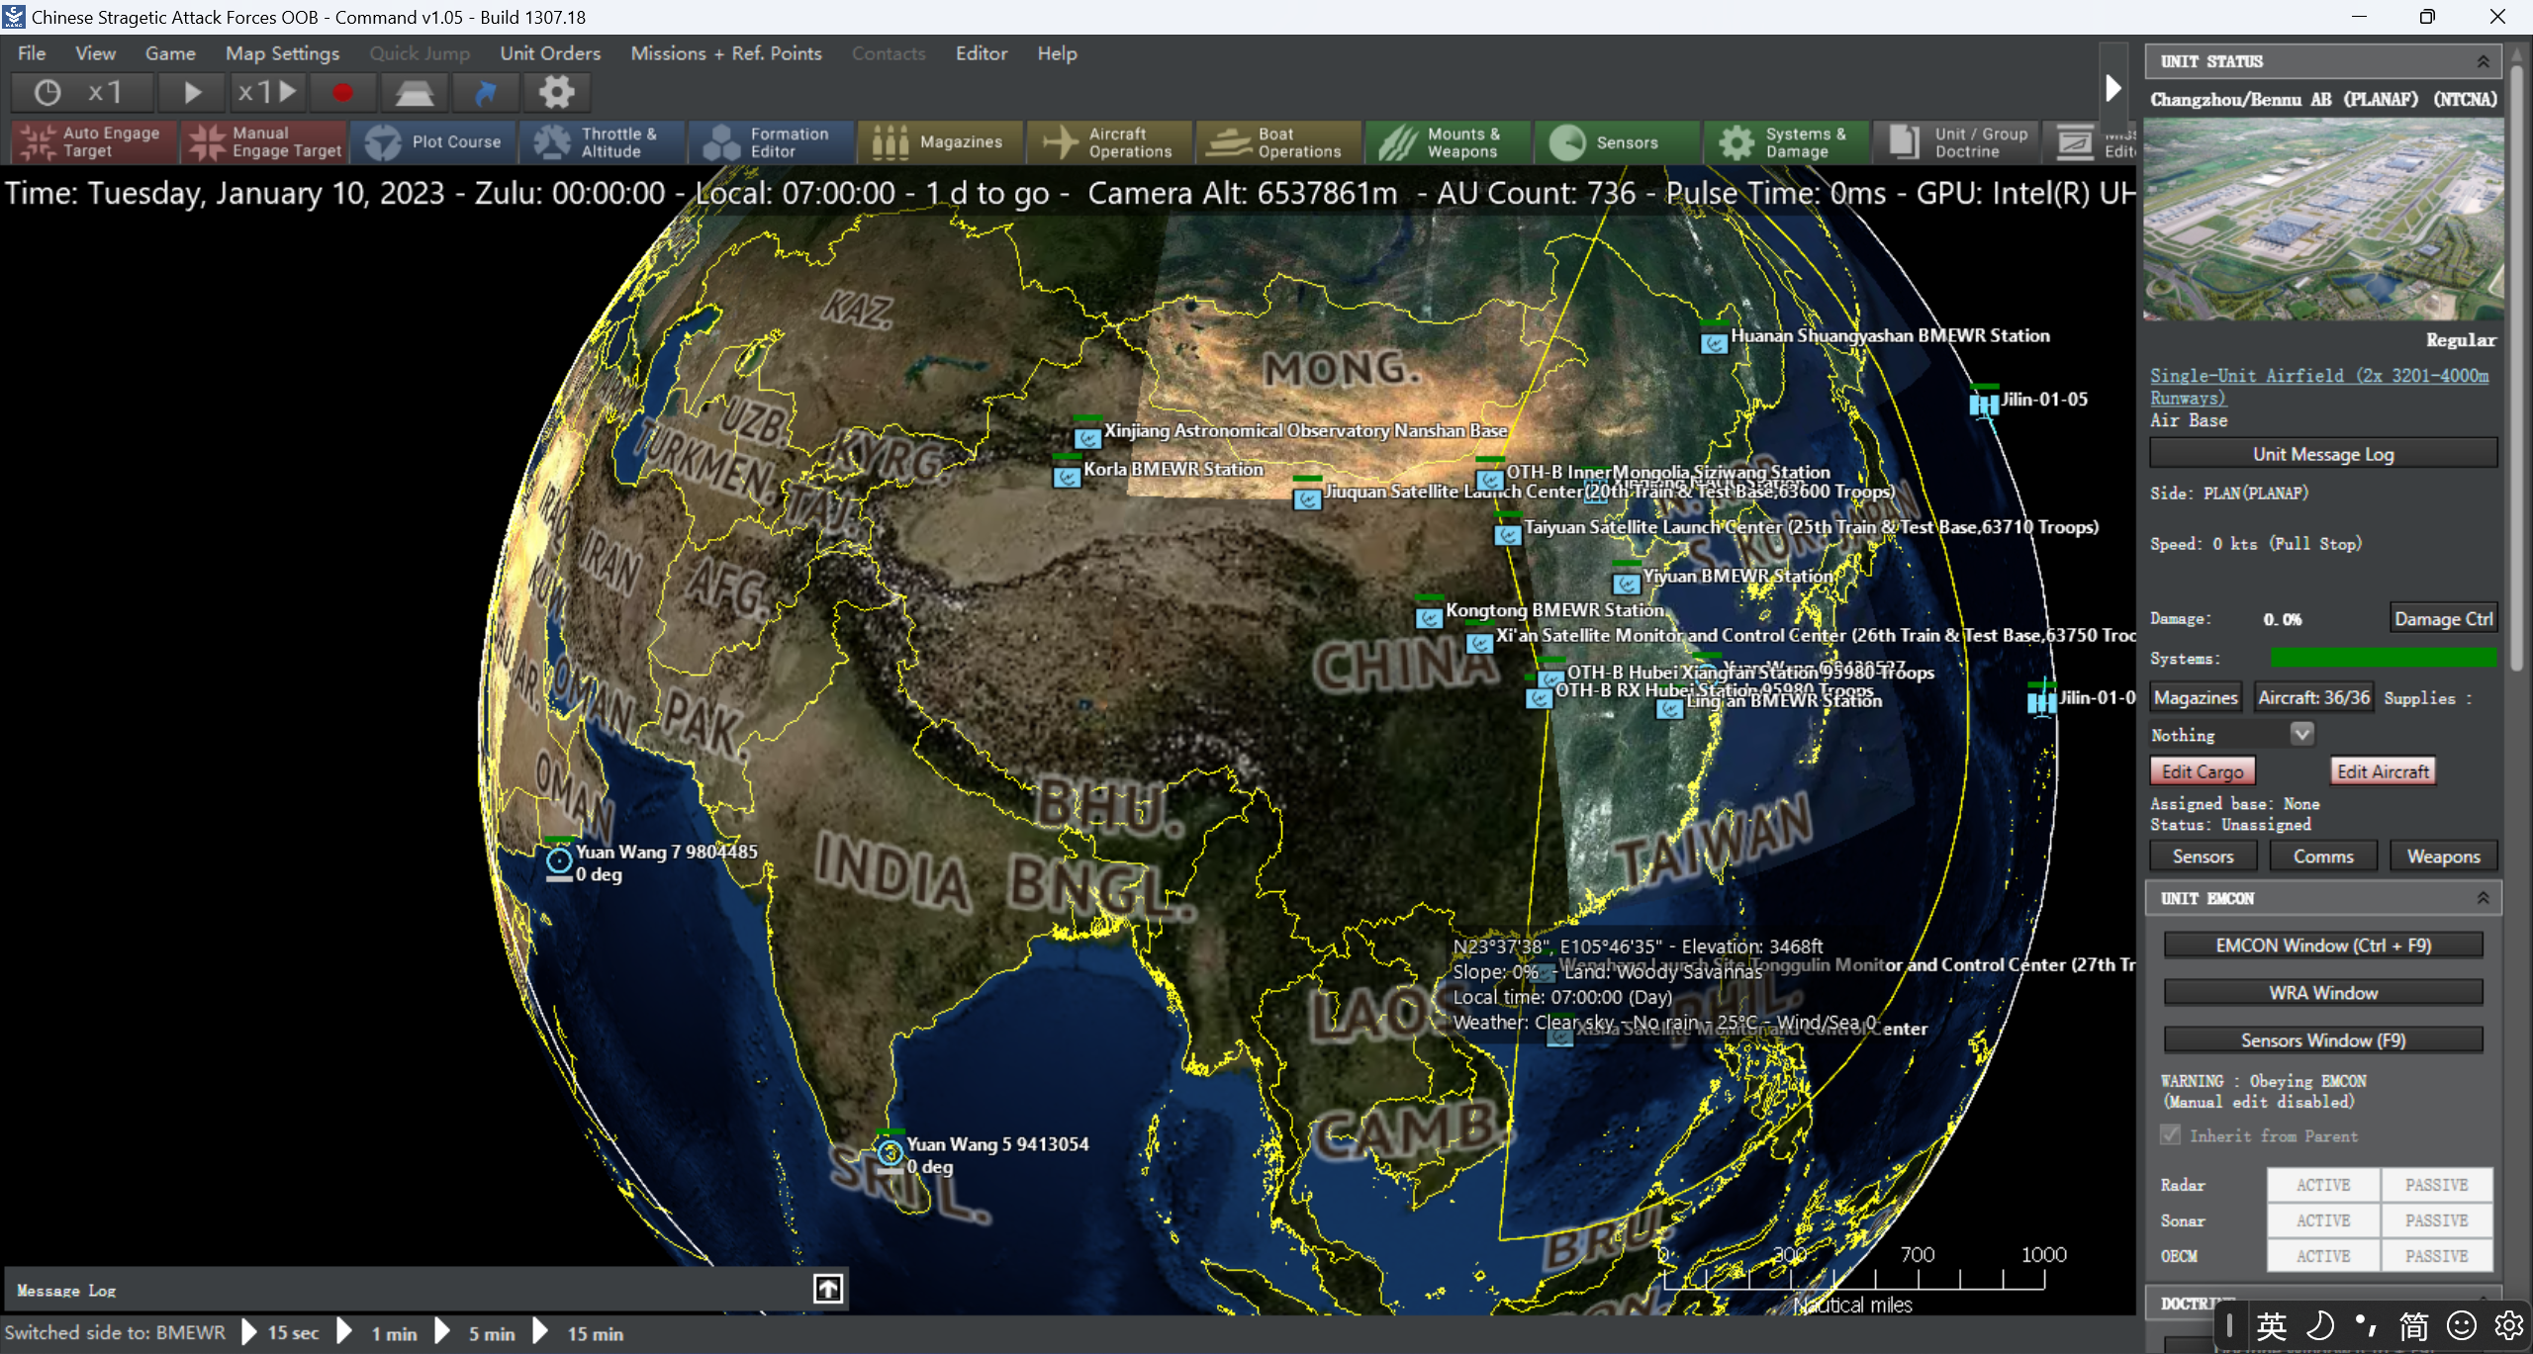Open Sensors Window (F9)

(x=2323, y=1040)
